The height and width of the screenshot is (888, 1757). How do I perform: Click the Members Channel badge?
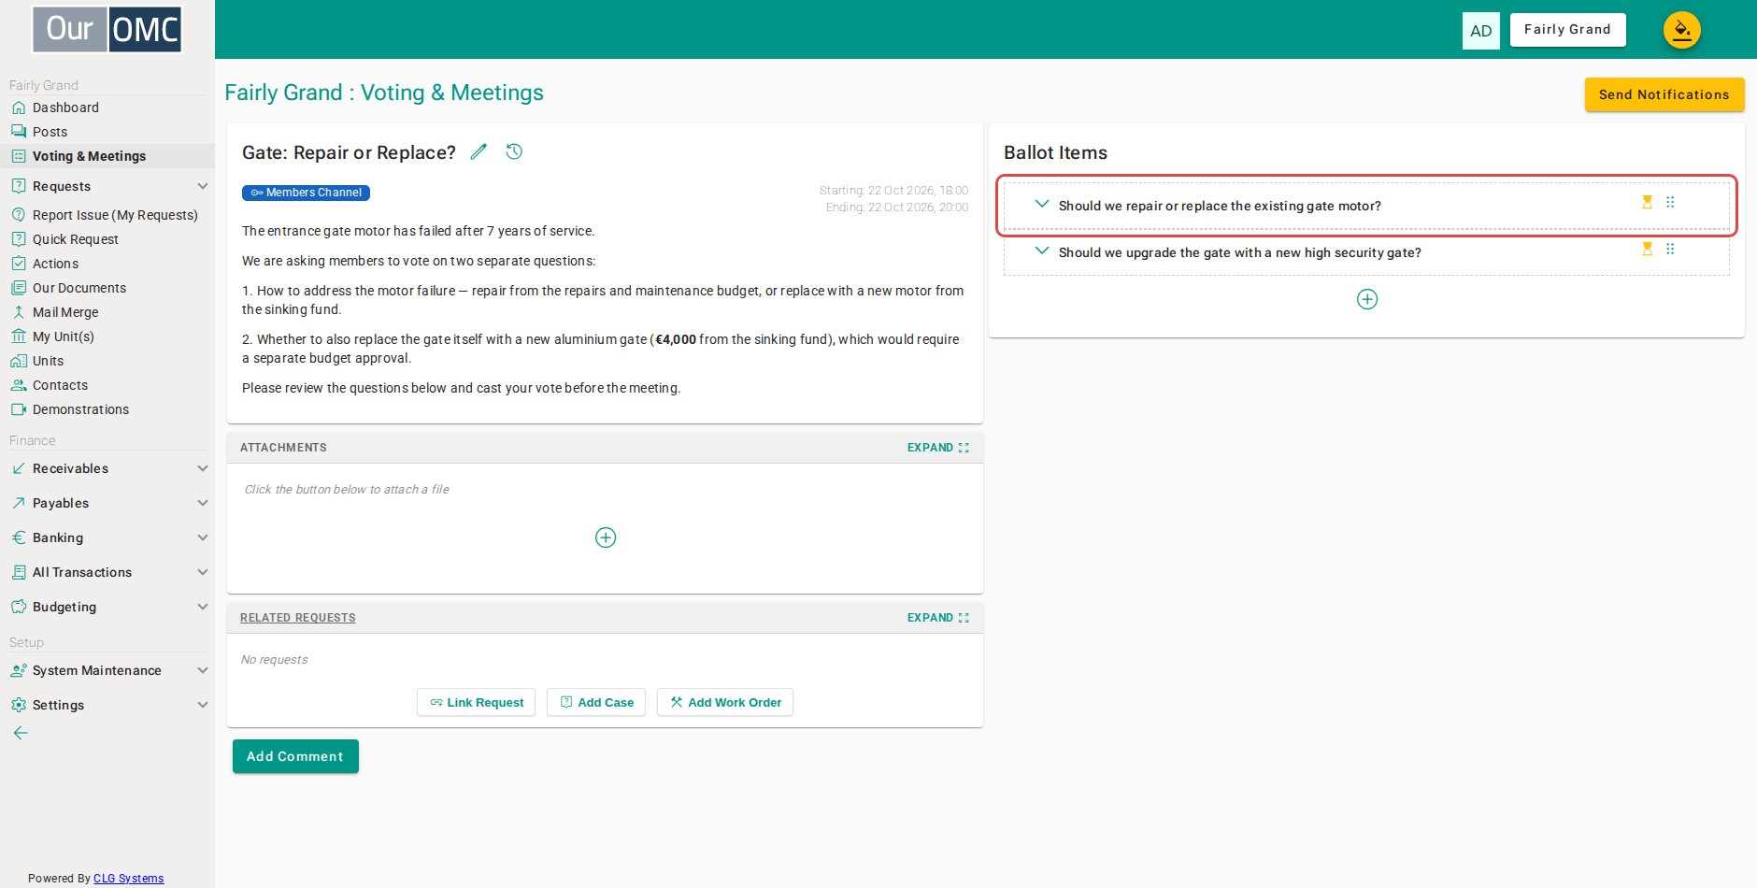click(306, 193)
